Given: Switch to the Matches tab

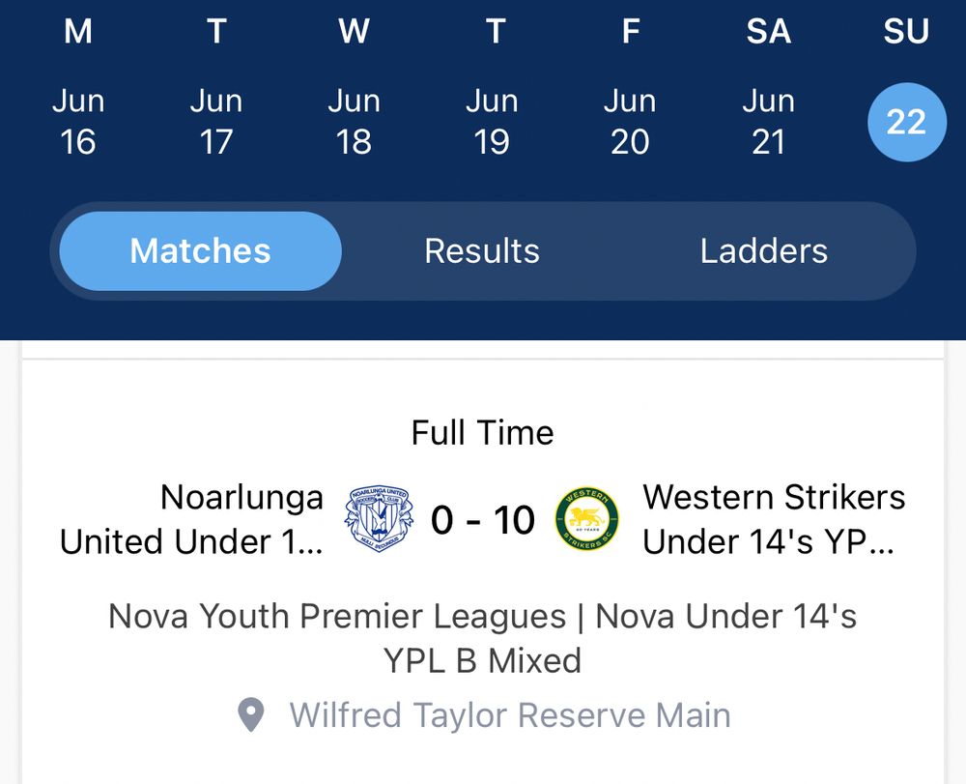Looking at the screenshot, I should click(x=200, y=251).
